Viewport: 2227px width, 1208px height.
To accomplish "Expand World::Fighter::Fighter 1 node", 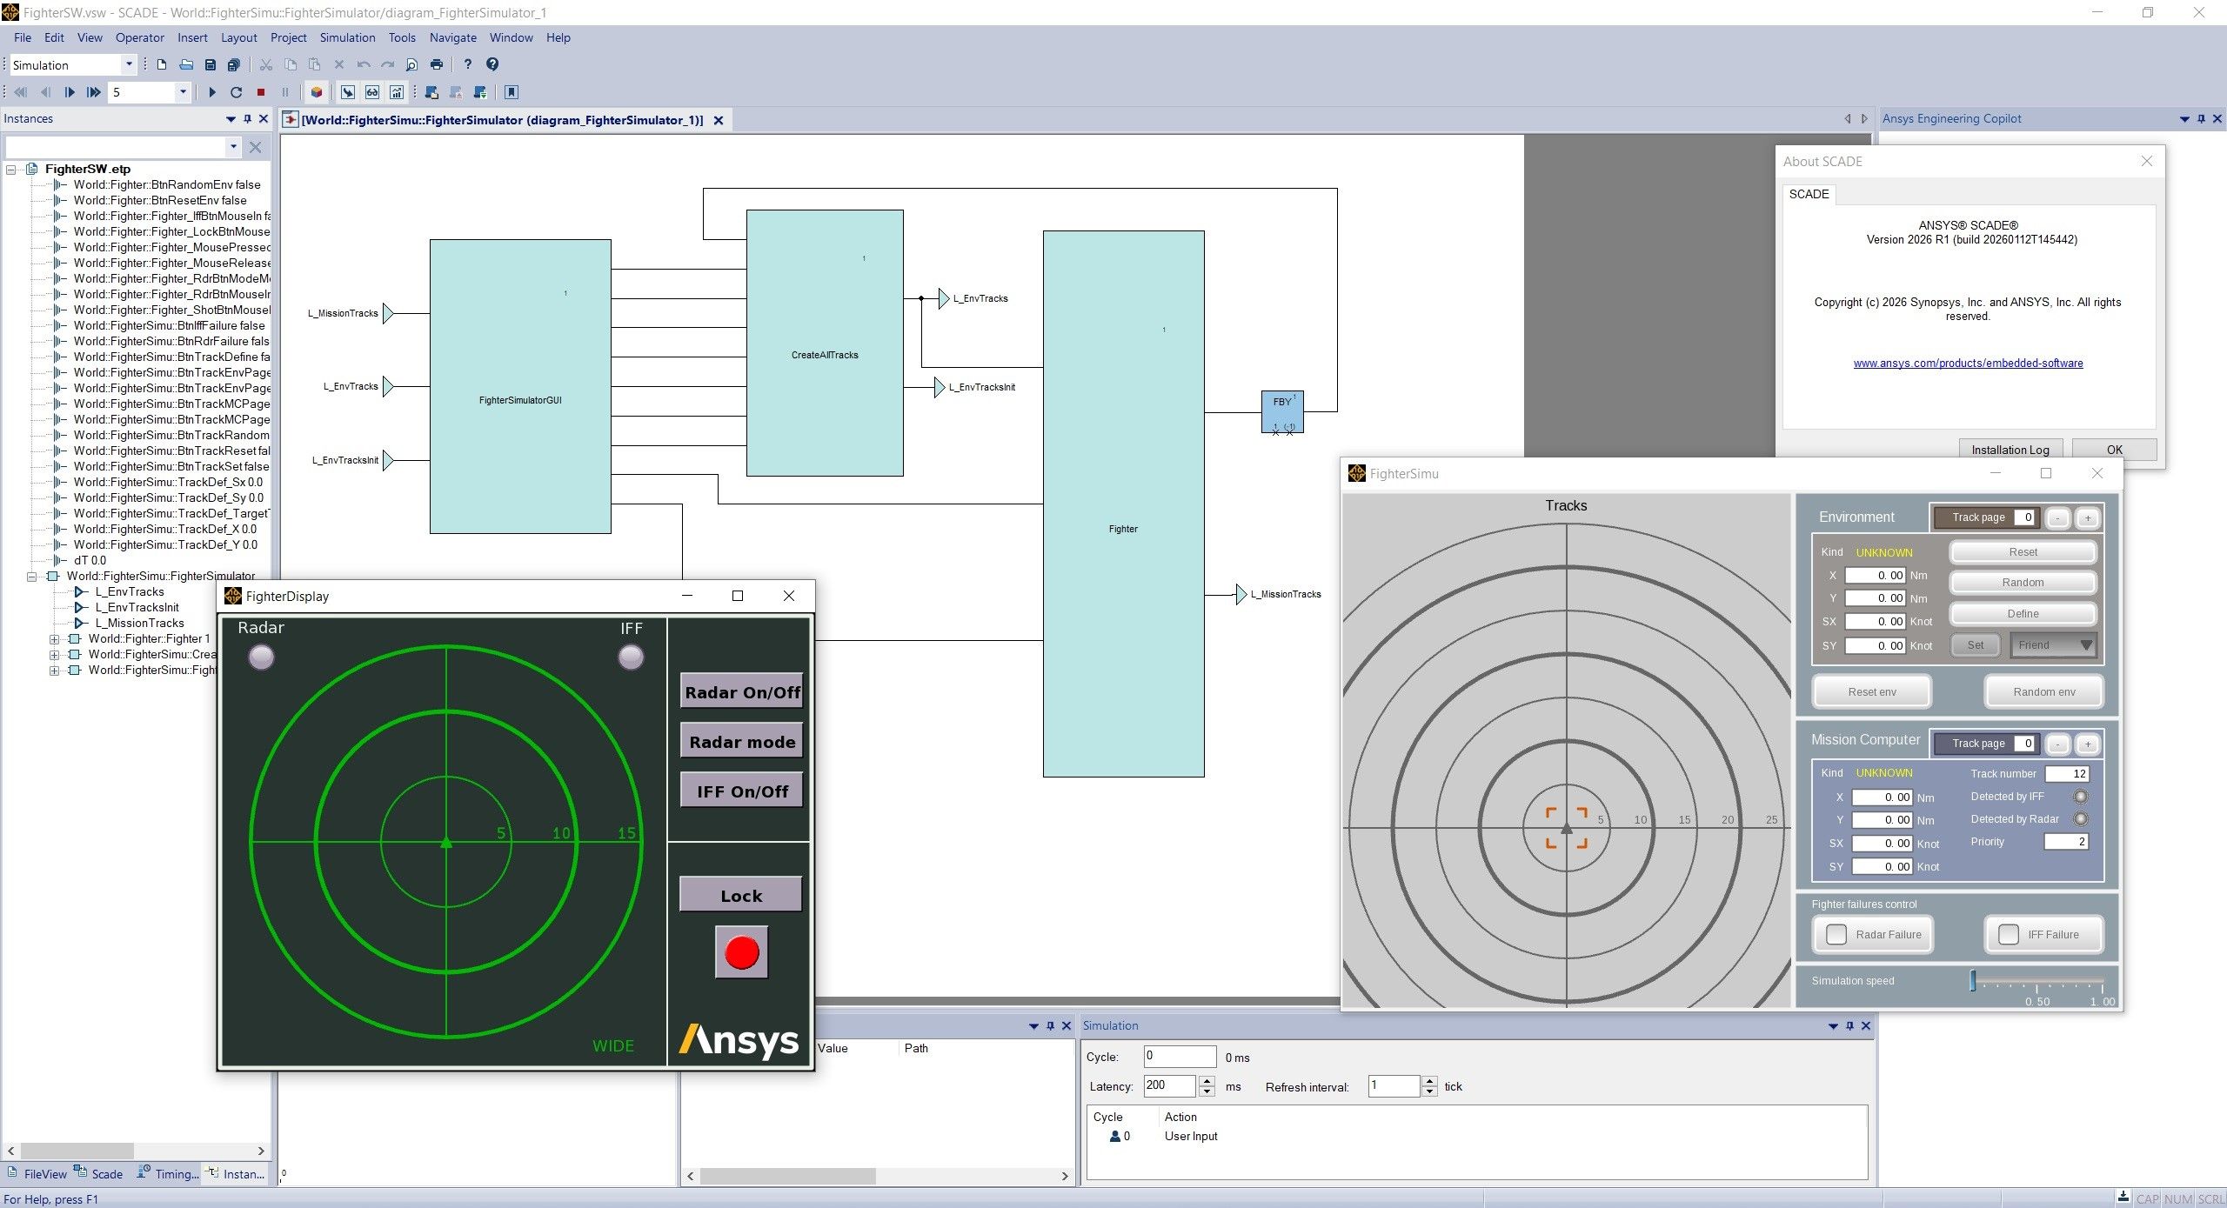I will pos(54,639).
